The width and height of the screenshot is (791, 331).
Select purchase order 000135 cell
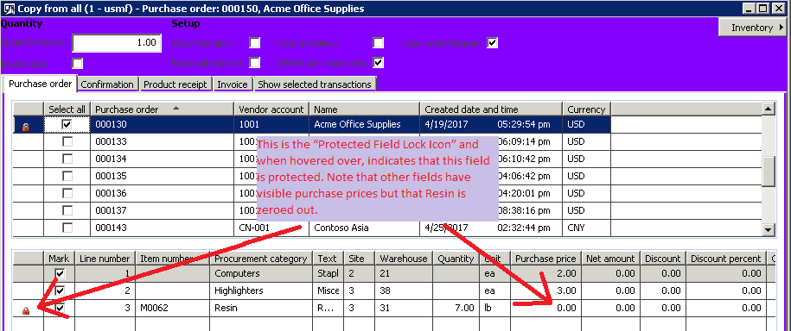[x=162, y=176]
